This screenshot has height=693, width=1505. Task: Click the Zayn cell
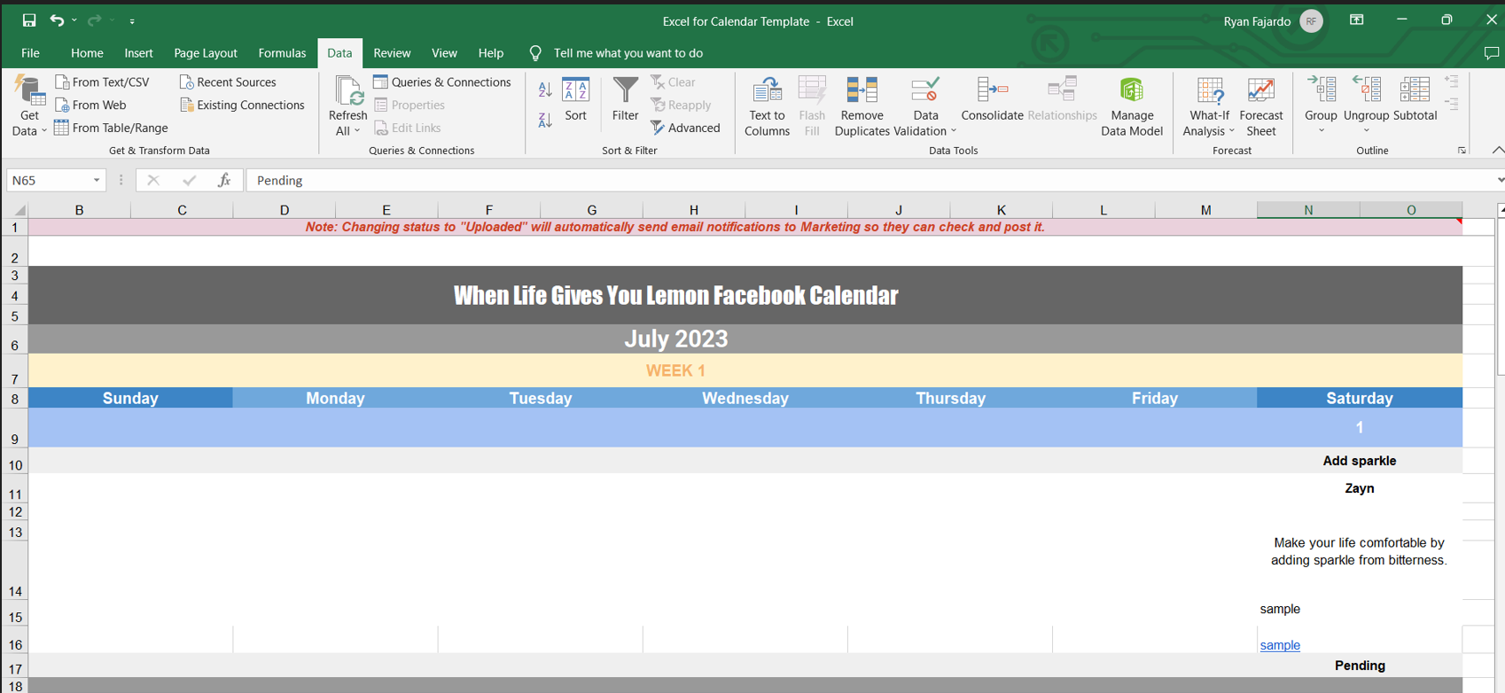pyautogui.click(x=1360, y=488)
